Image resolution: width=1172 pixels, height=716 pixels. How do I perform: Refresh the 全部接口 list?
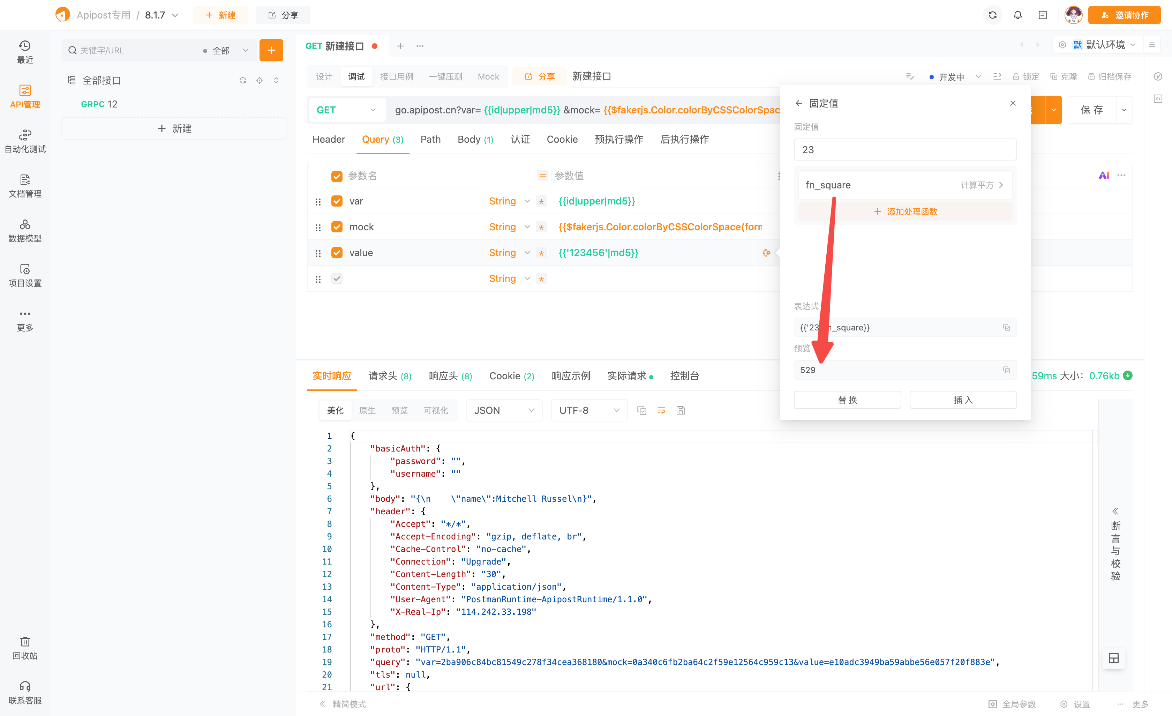(242, 80)
